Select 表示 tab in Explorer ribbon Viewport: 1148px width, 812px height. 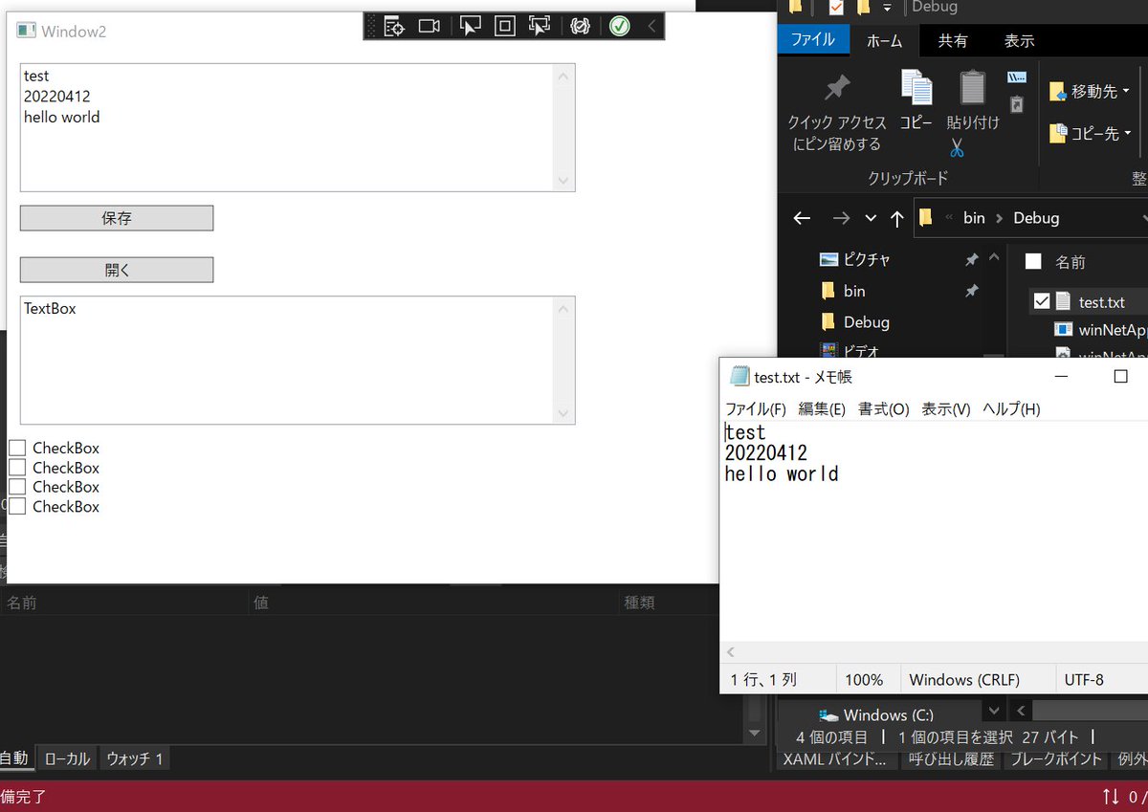point(1019,41)
